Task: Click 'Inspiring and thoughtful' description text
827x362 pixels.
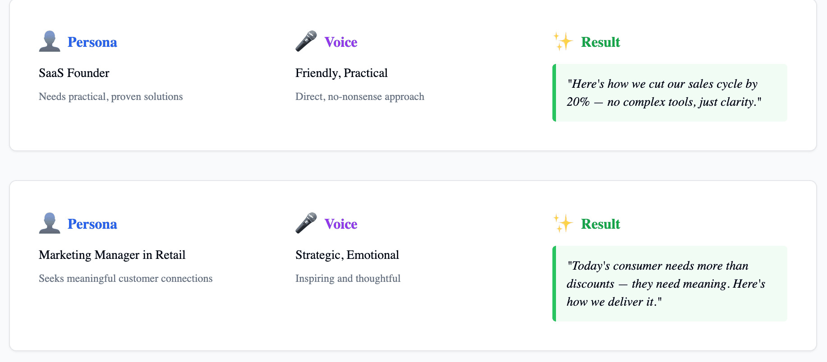Action: (x=348, y=278)
